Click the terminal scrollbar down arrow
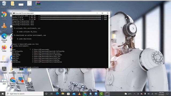The image size is (171, 96). click(109, 67)
